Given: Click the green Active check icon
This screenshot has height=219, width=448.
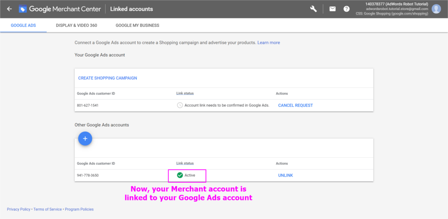Looking at the screenshot, I should coord(180,175).
